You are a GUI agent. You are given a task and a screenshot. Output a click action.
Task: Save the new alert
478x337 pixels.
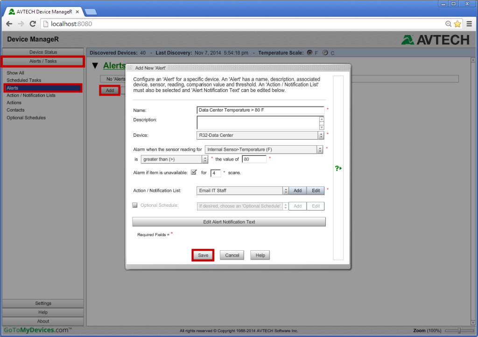tap(203, 255)
